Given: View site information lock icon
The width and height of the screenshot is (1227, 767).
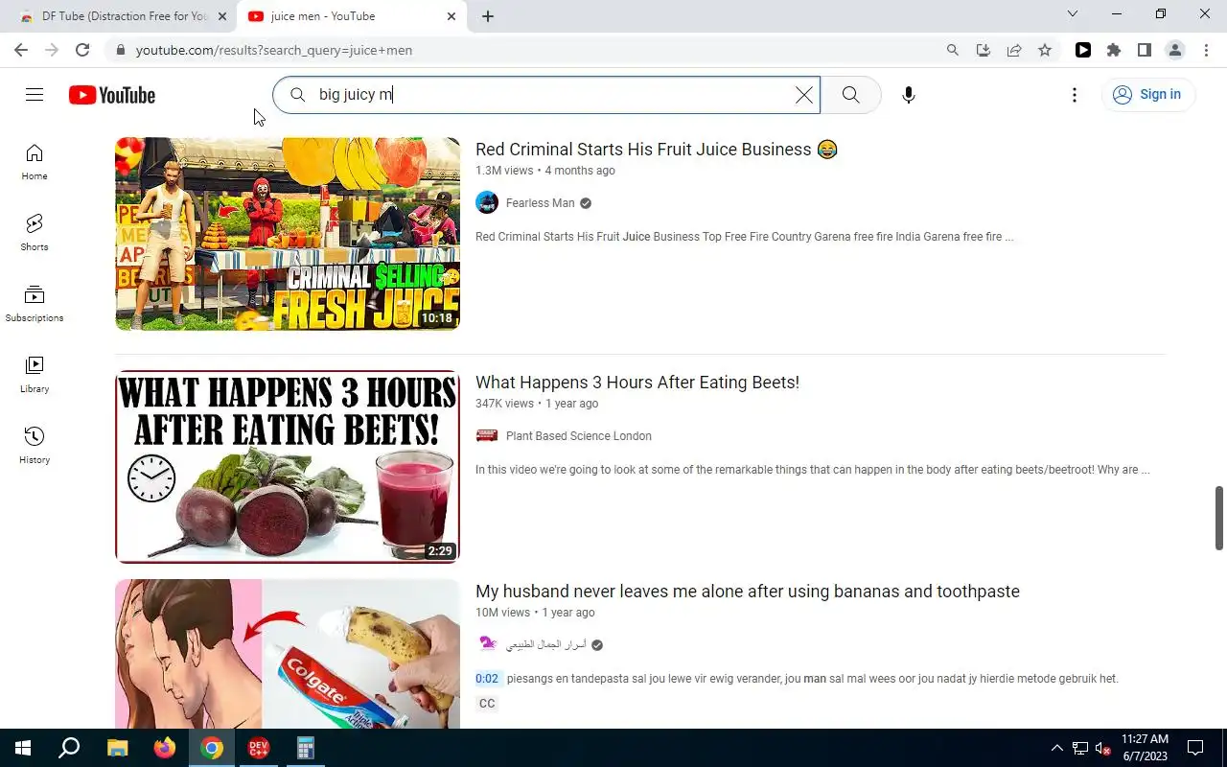Looking at the screenshot, I should pyautogui.click(x=119, y=50).
